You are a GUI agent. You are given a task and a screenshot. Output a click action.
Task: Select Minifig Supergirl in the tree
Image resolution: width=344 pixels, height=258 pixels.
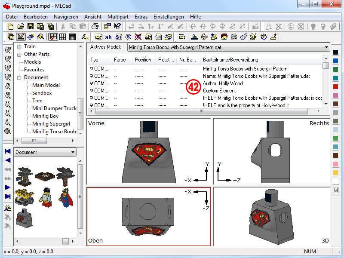pyautogui.click(x=51, y=124)
